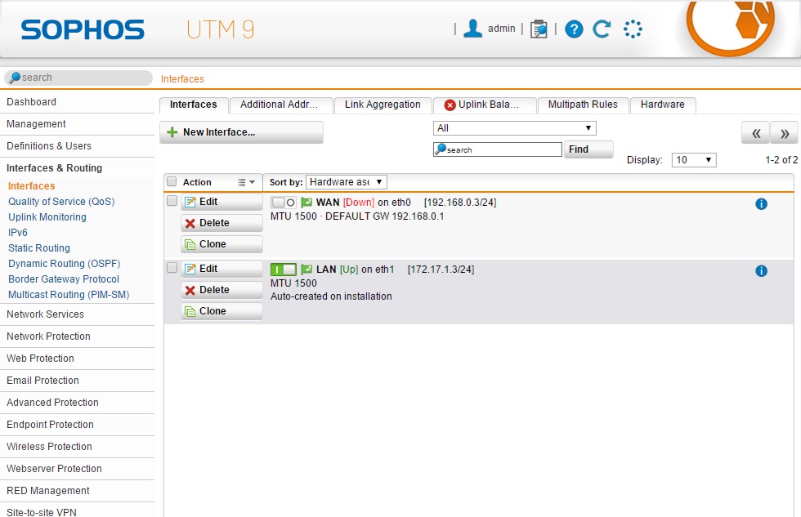Disable the LAN interface toggle
Image resolution: width=801 pixels, height=517 pixels.
pyautogui.click(x=283, y=270)
